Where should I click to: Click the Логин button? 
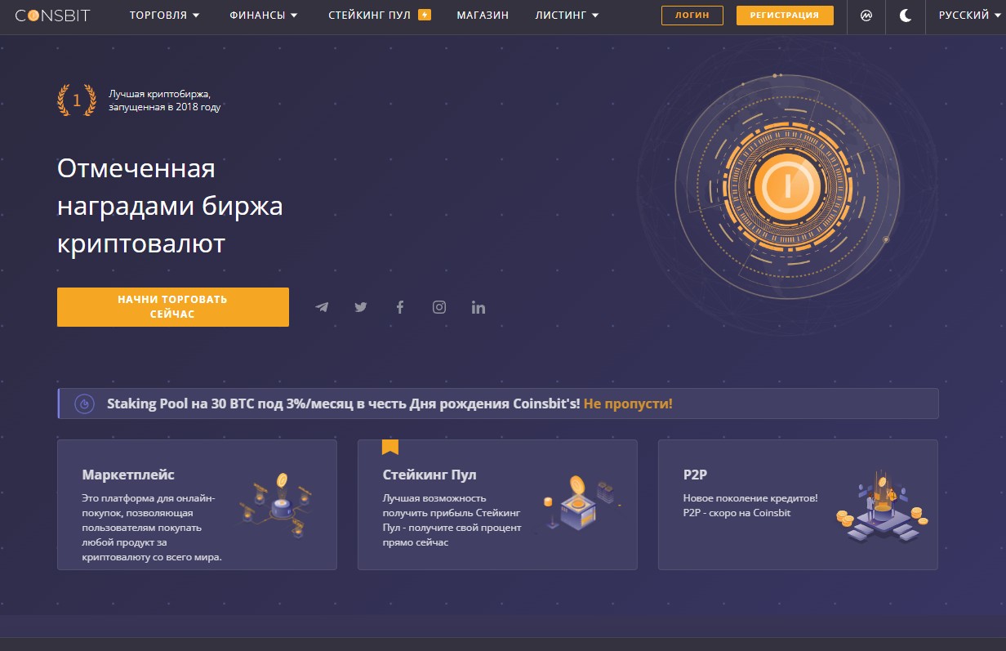[692, 16]
